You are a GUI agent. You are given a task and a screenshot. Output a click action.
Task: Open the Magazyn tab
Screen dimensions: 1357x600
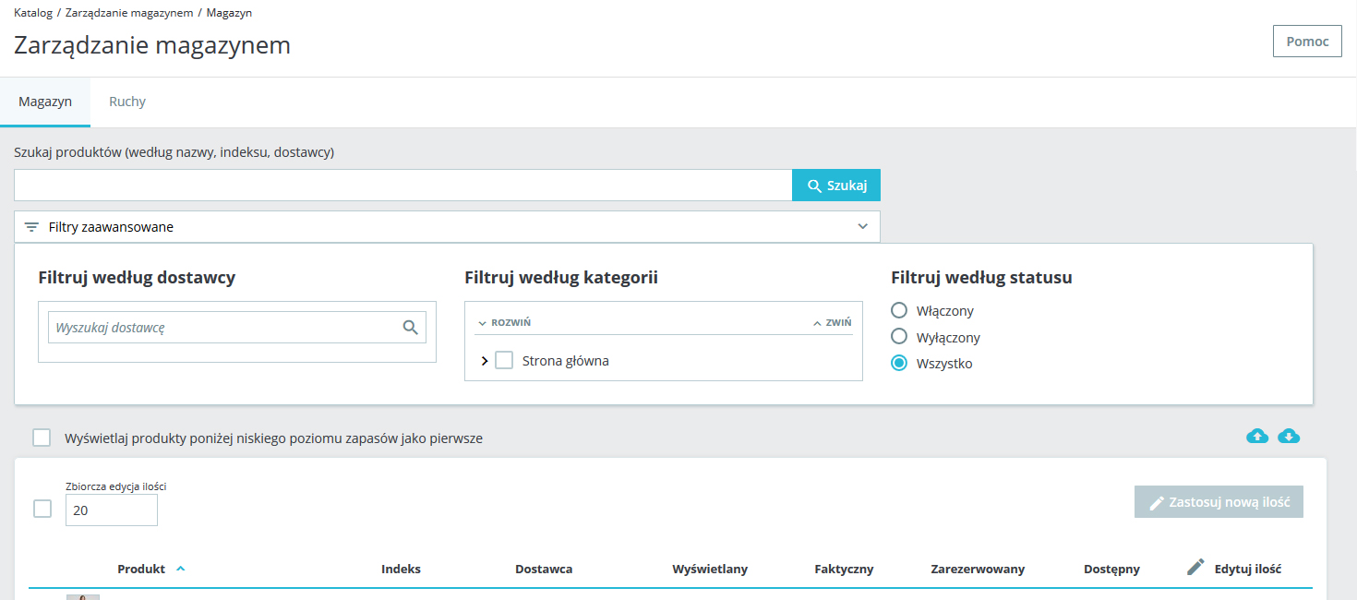(x=45, y=102)
